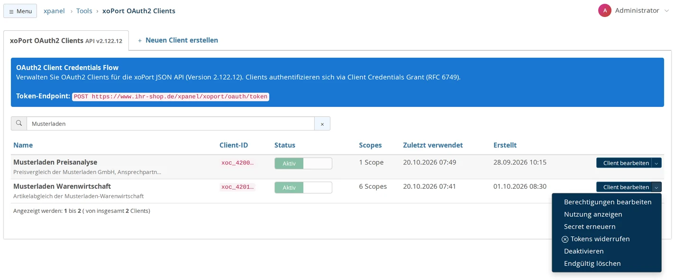Select Nutzung anzeigen menu entry
Screen dimensions: 675x280
[607, 214]
